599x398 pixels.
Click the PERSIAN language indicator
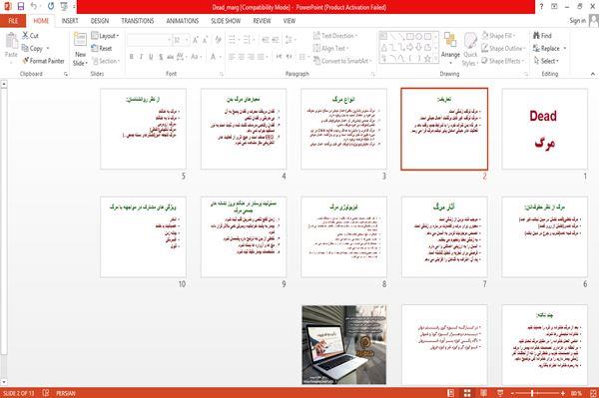pyautogui.click(x=66, y=393)
